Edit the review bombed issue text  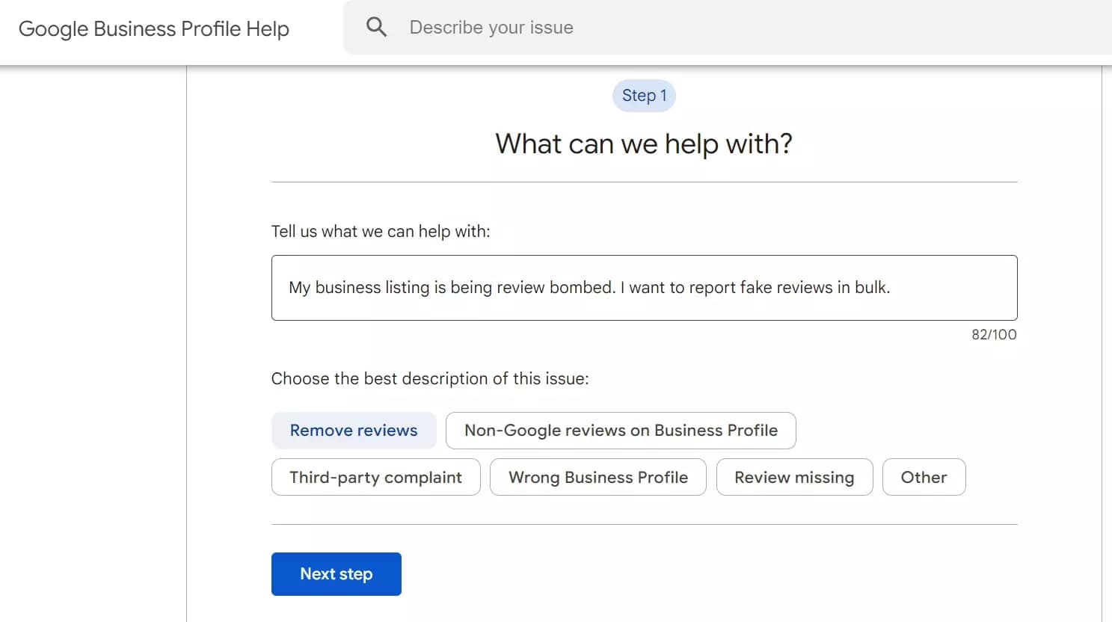pos(590,287)
